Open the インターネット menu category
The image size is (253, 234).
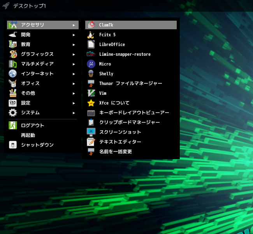[x=43, y=74]
